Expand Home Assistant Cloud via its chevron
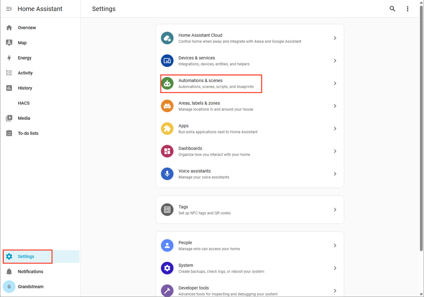 [335, 38]
